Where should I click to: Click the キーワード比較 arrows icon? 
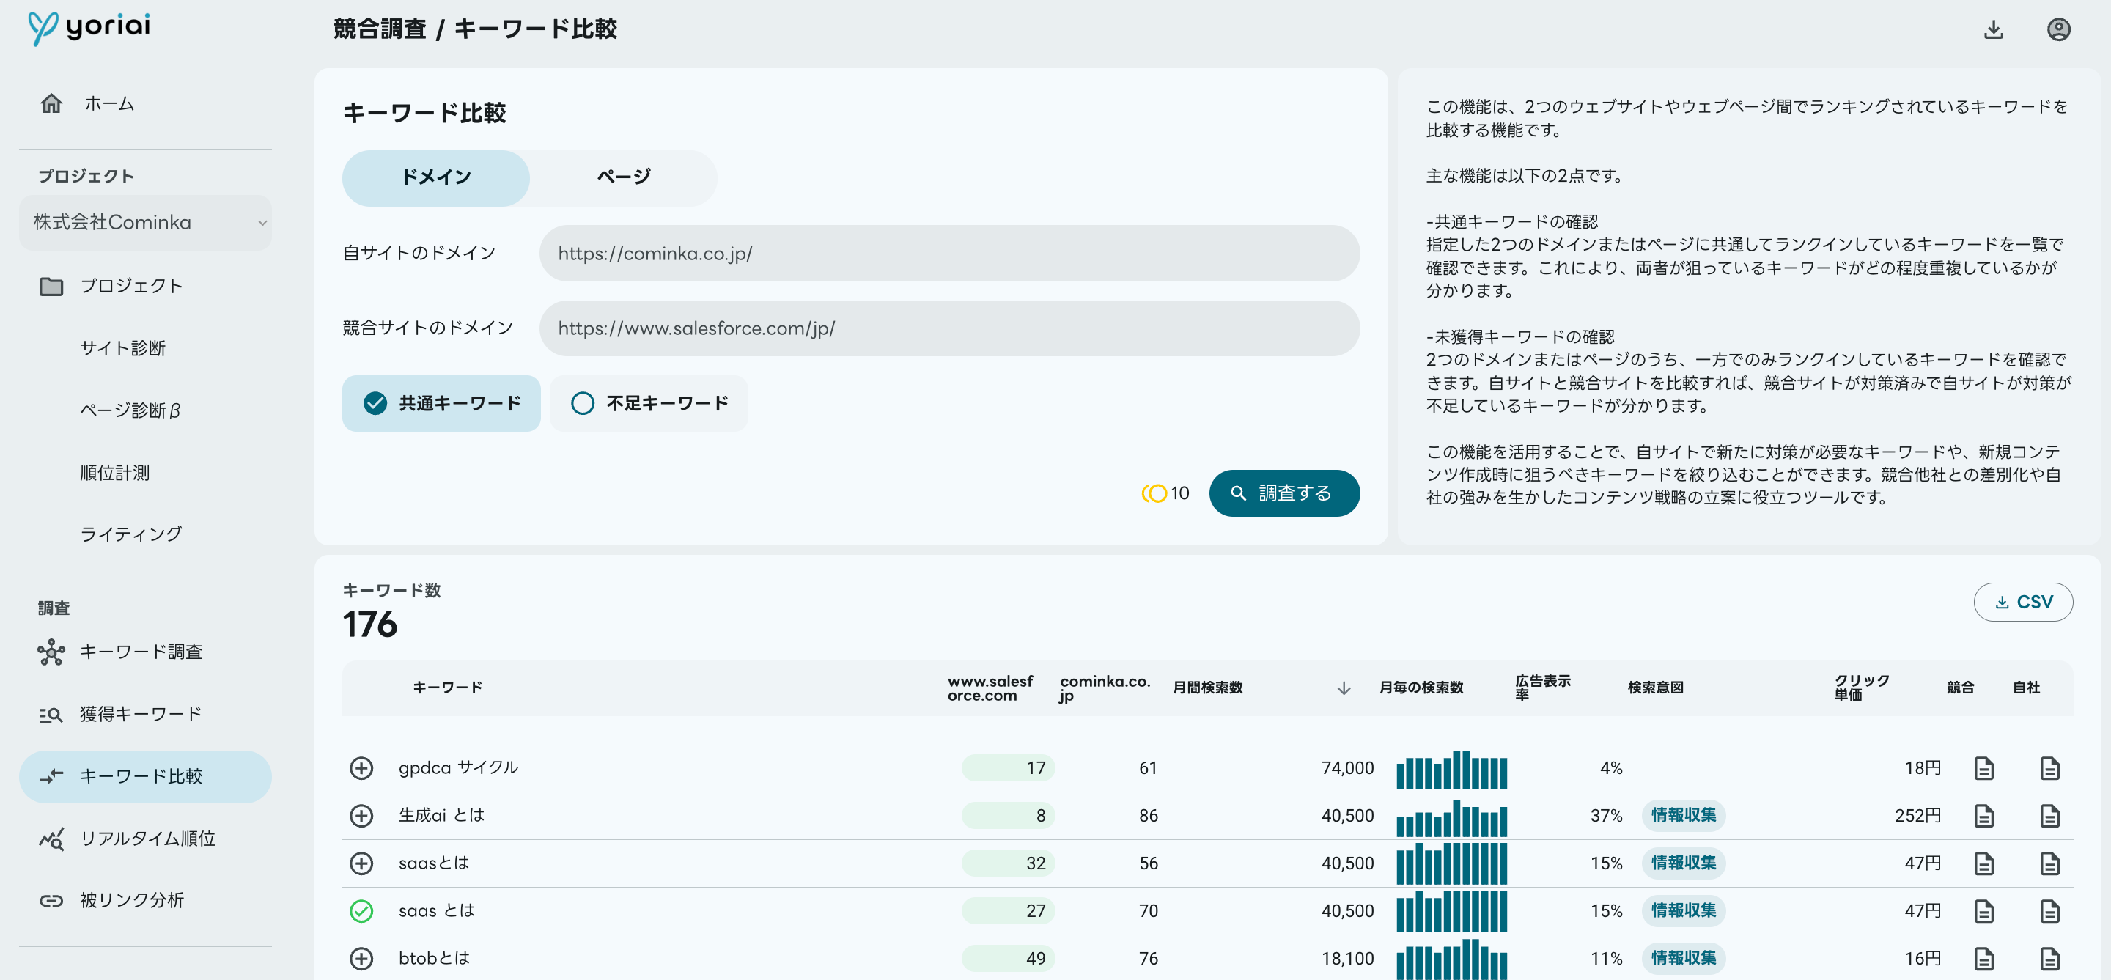pyautogui.click(x=51, y=776)
